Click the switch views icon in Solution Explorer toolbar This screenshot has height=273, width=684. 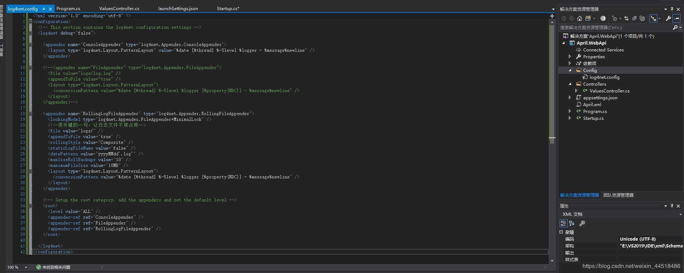click(x=588, y=18)
